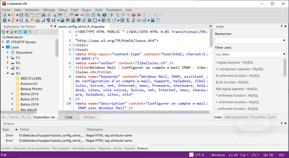Open the Variables locales tab

(84, 148)
